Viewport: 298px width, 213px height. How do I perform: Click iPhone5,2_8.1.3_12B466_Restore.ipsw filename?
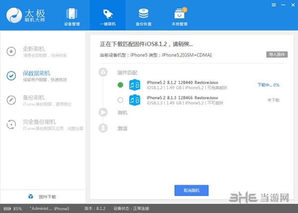[x=182, y=98]
